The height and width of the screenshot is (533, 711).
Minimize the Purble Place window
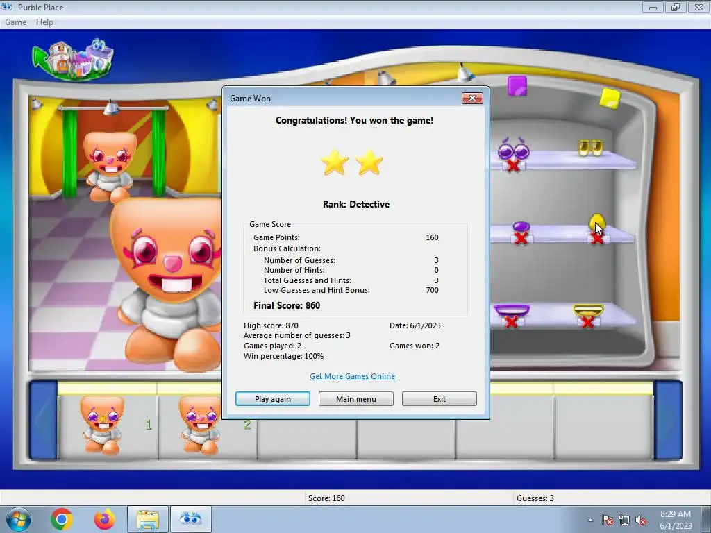653,7
